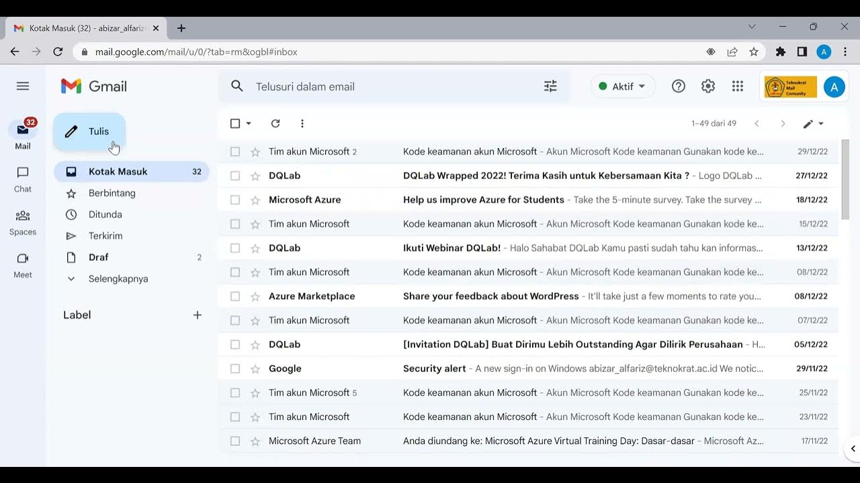This screenshot has height=483, width=860.
Task: Click the Telusuri dalam email search field
Action: click(x=393, y=86)
